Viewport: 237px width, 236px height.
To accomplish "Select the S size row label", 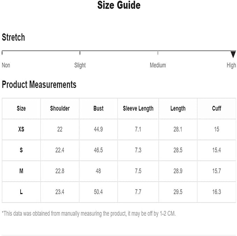I will [x=21, y=150].
